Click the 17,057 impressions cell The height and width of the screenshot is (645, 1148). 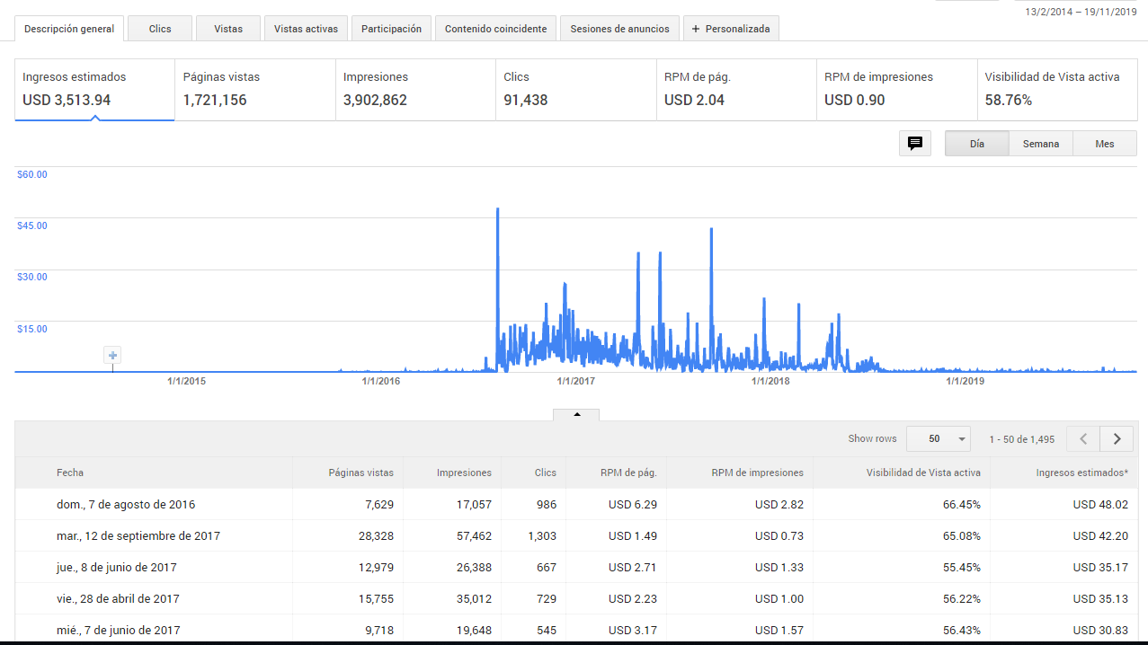[x=474, y=504]
